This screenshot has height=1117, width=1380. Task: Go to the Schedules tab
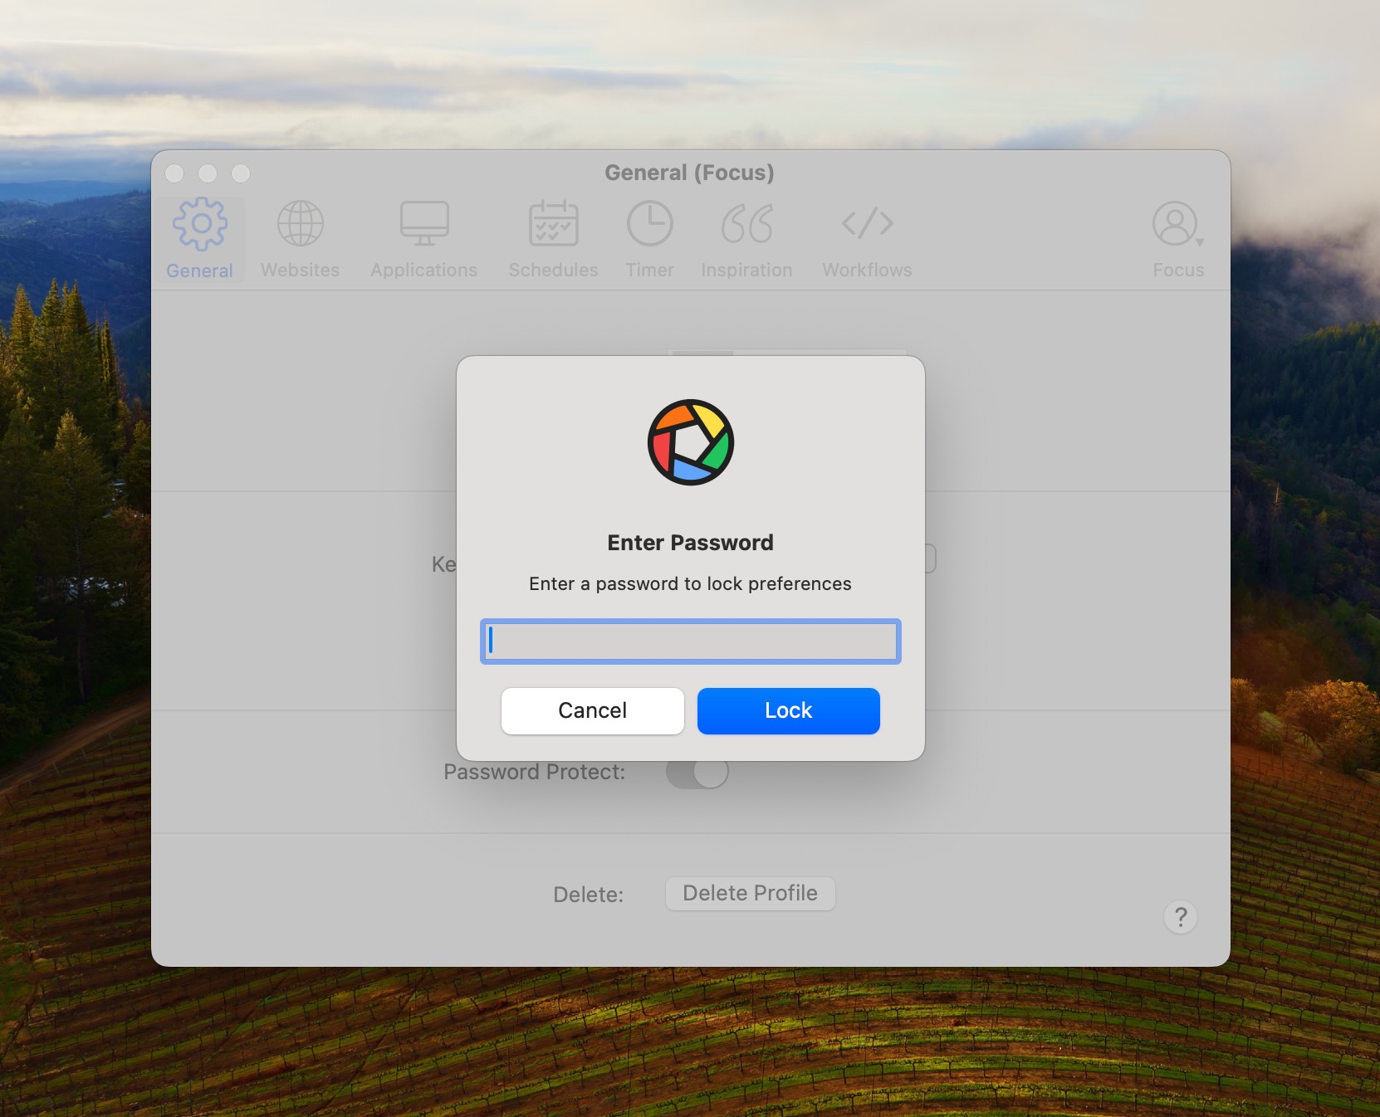point(553,239)
